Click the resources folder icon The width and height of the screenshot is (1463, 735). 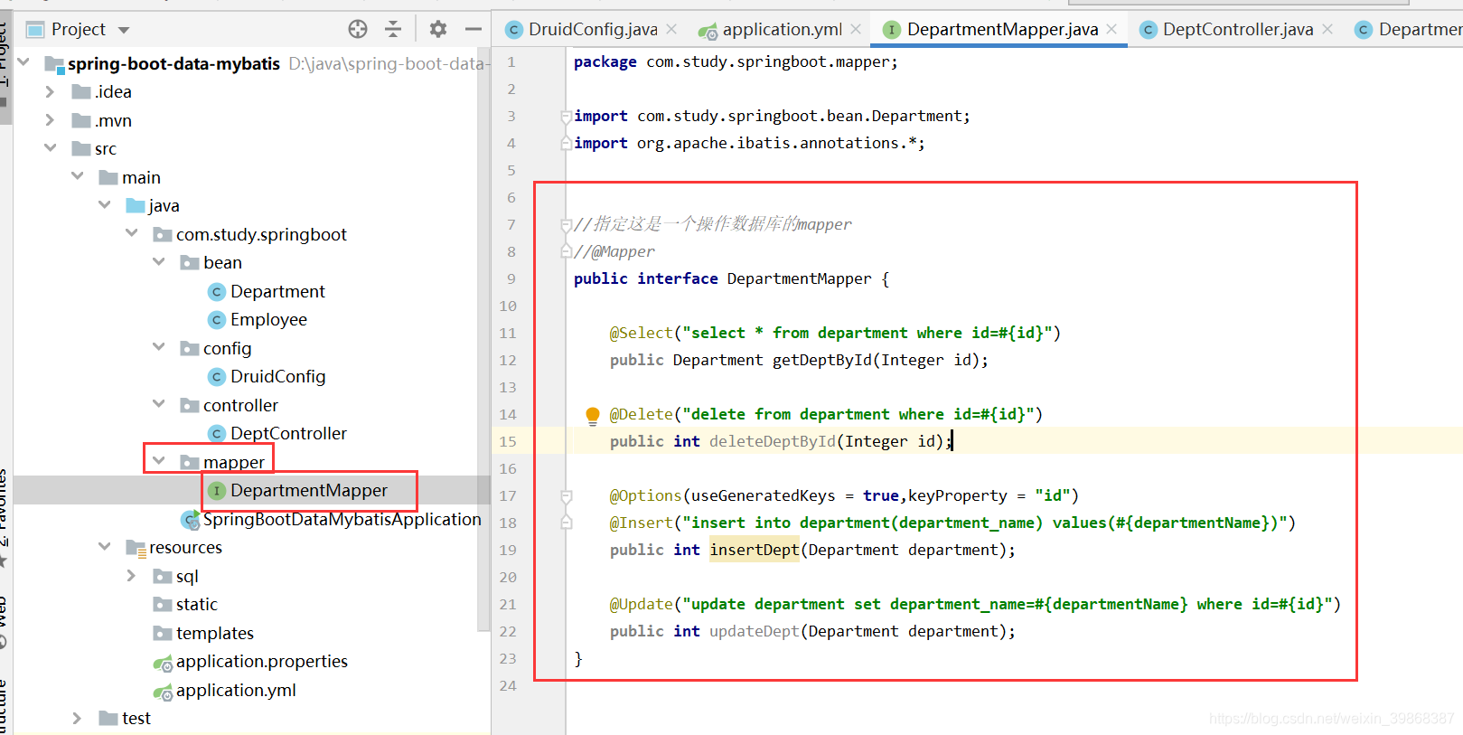click(136, 548)
